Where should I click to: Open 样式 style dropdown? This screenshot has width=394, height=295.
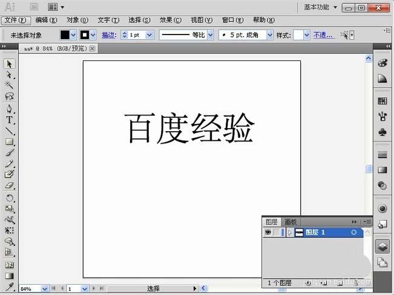[x=307, y=35]
